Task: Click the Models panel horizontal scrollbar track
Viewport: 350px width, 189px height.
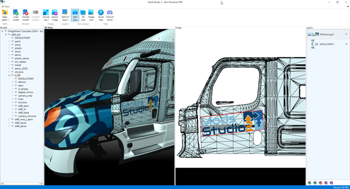Action: tap(21, 184)
